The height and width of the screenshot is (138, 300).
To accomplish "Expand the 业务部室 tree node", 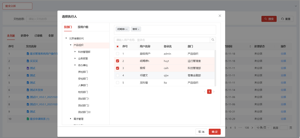I will [75, 58].
